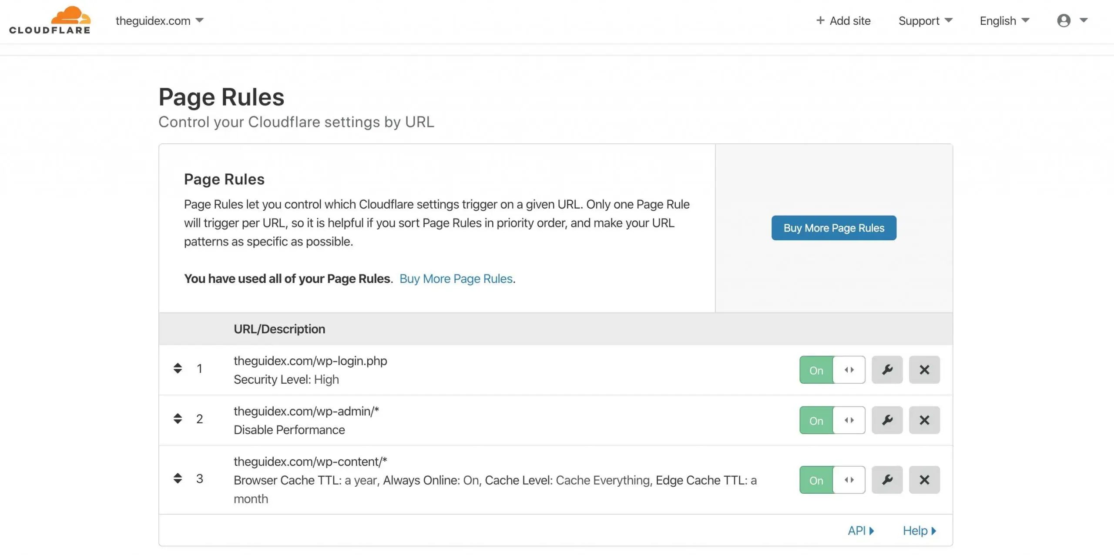The image size is (1114, 555).
Task: Delete the wp-admin page rule
Action: coord(924,420)
